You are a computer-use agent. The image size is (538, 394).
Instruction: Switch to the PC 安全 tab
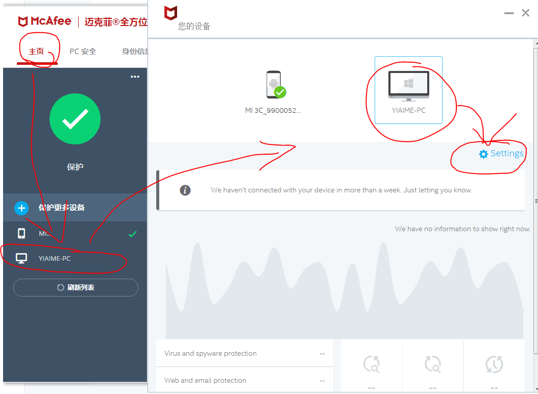[83, 52]
